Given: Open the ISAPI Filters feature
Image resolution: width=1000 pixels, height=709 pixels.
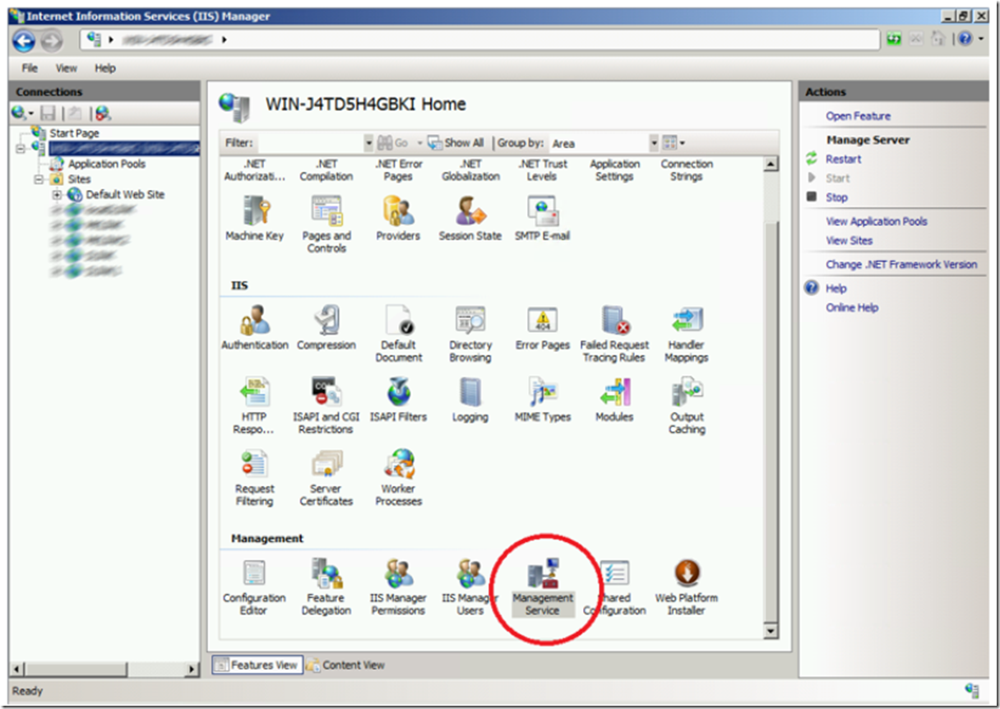Looking at the screenshot, I should (398, 401).
